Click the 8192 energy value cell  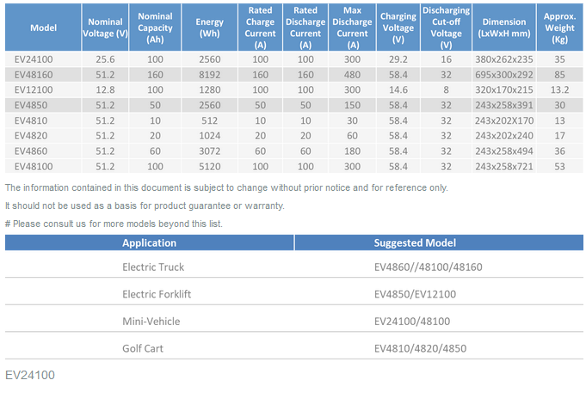pos(209,75)
